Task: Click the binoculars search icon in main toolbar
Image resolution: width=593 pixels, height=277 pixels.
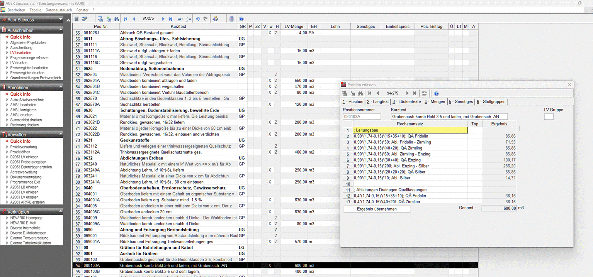Action: tap(116, 19)
